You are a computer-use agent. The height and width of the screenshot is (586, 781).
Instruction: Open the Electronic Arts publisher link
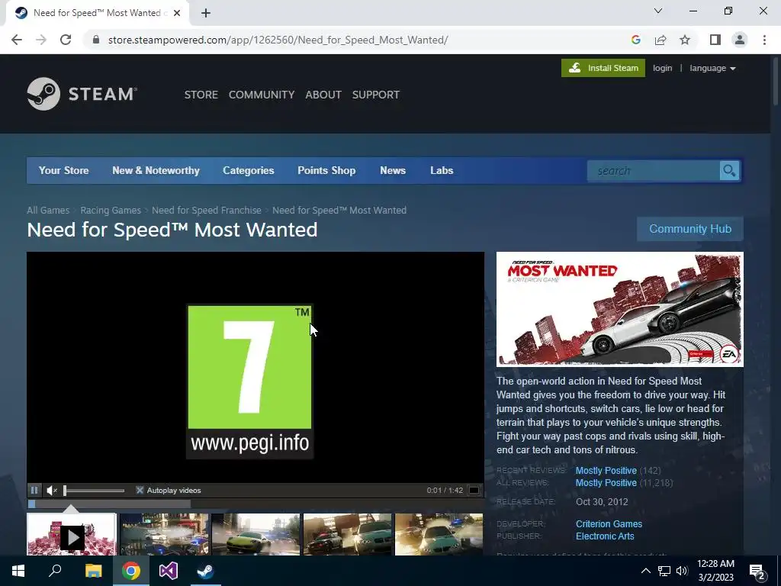605,536
